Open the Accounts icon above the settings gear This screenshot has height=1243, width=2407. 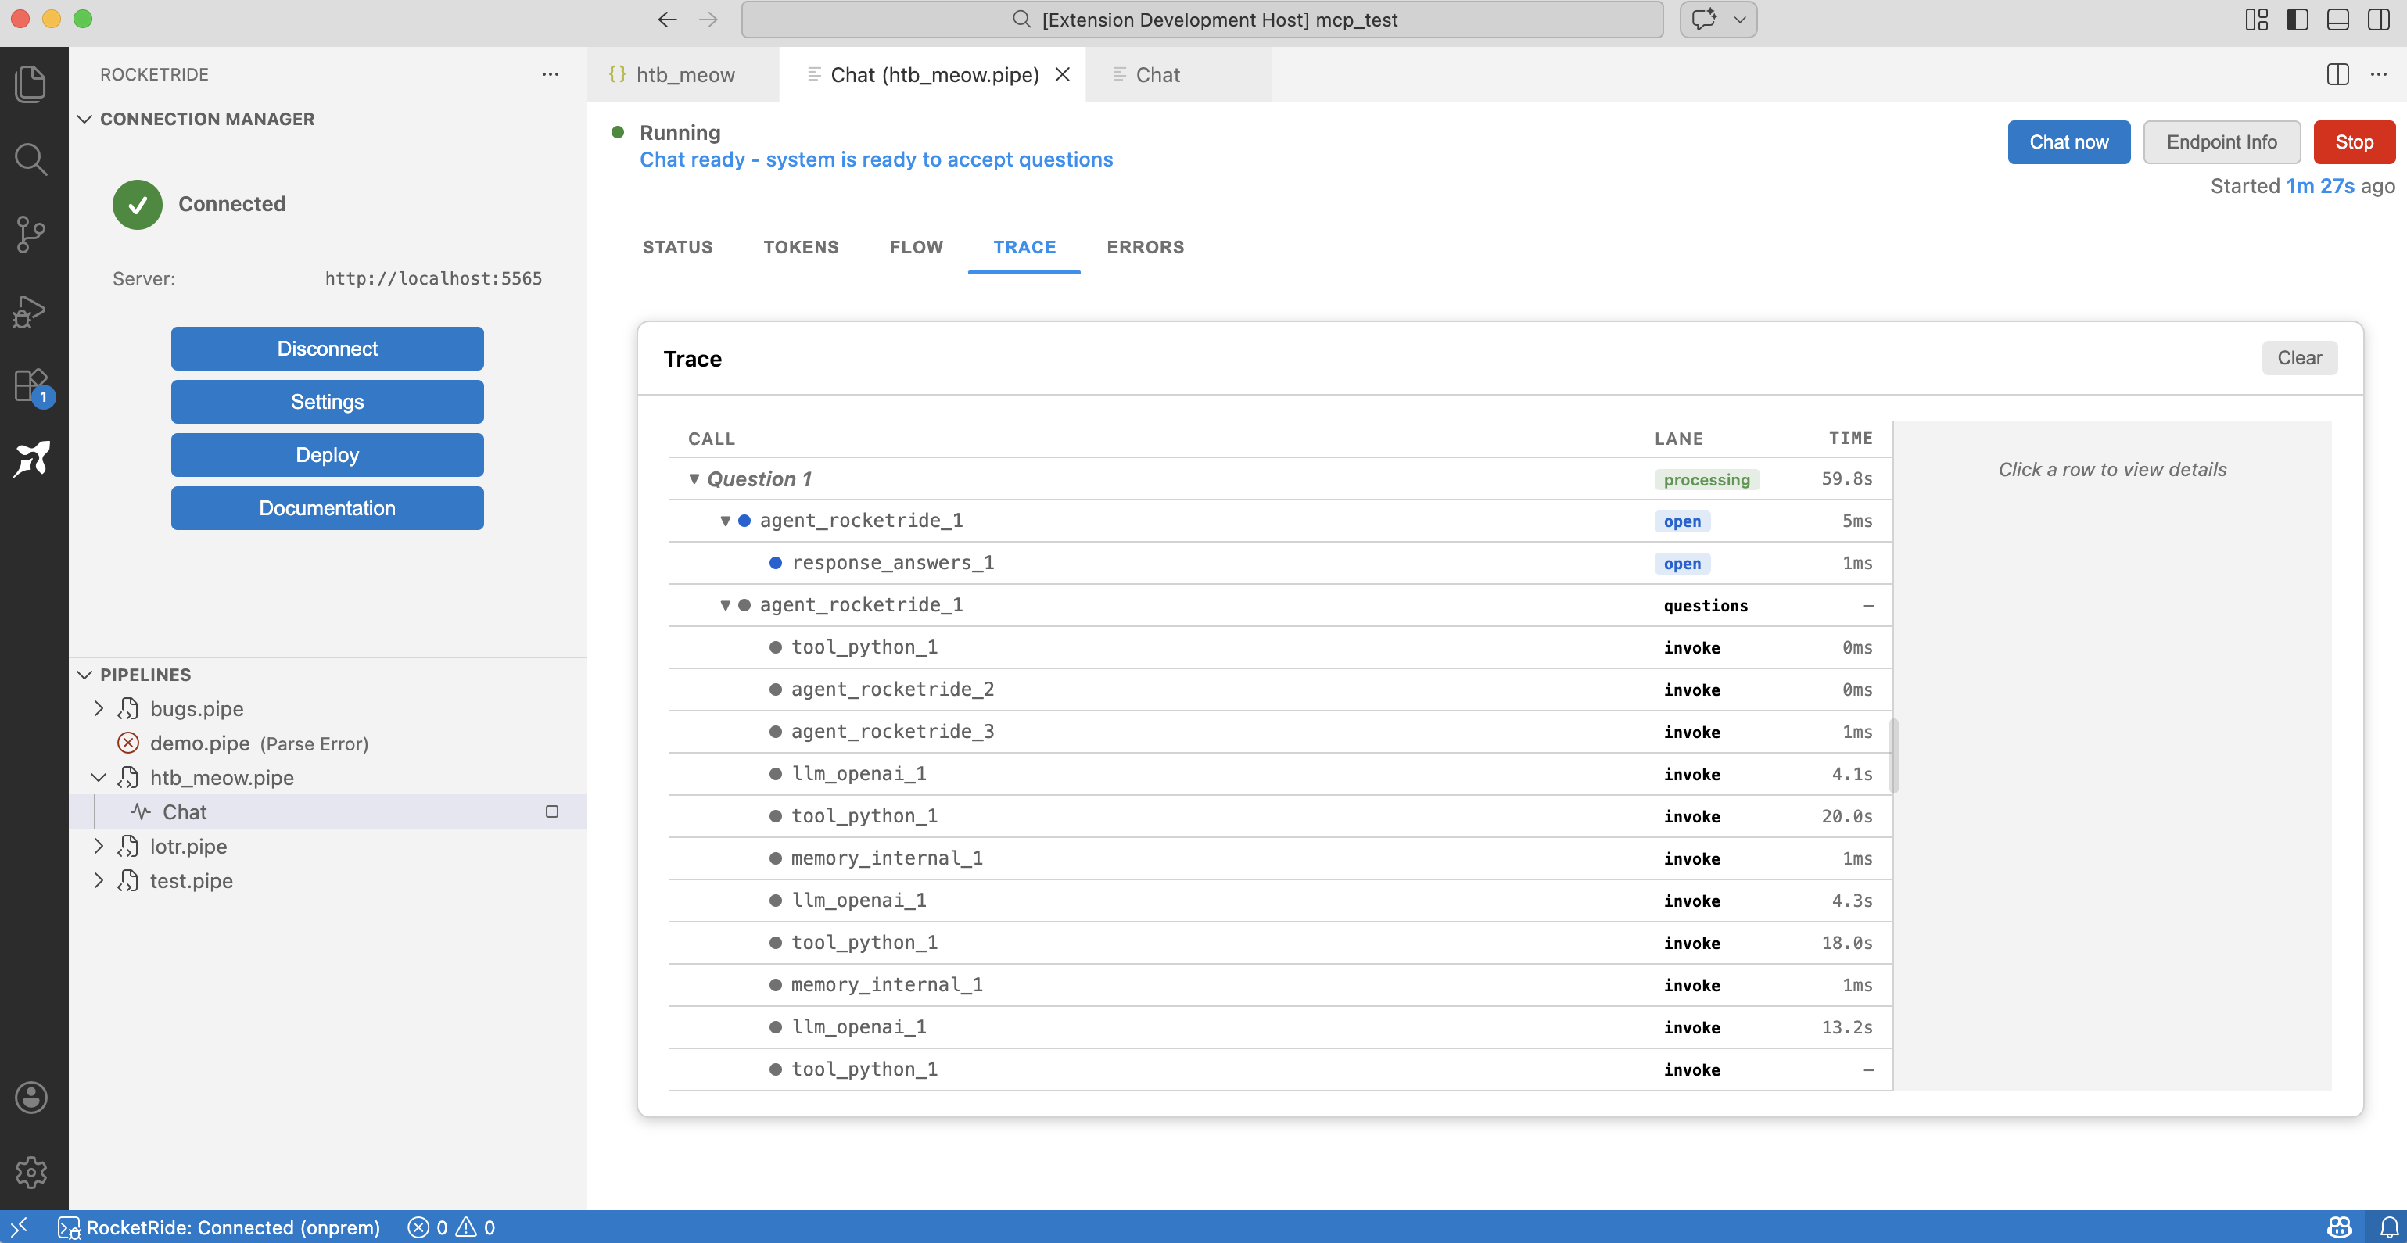30,1098
